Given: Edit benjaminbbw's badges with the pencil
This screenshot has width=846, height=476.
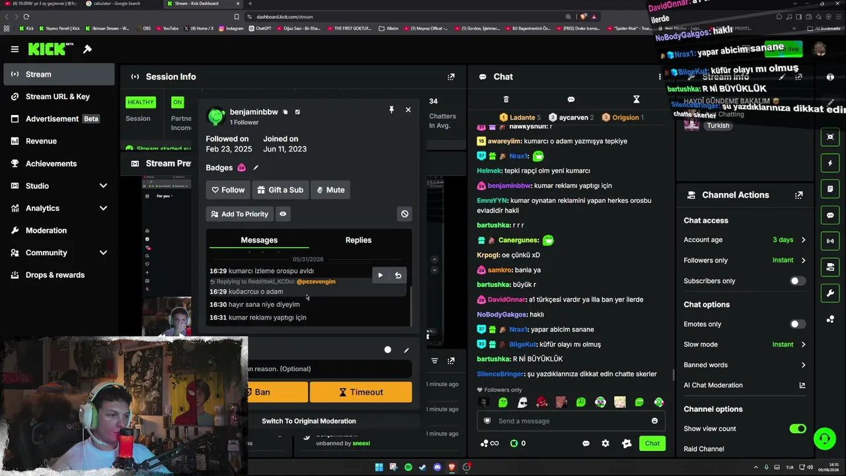Looking at the screenshot, I should coord(256,168).
